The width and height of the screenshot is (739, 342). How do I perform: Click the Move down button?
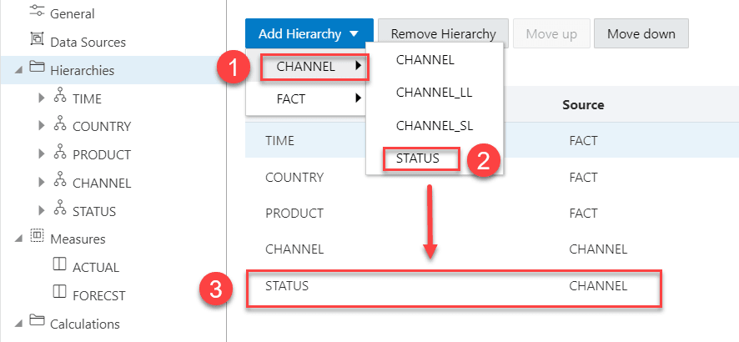point(641,34)
